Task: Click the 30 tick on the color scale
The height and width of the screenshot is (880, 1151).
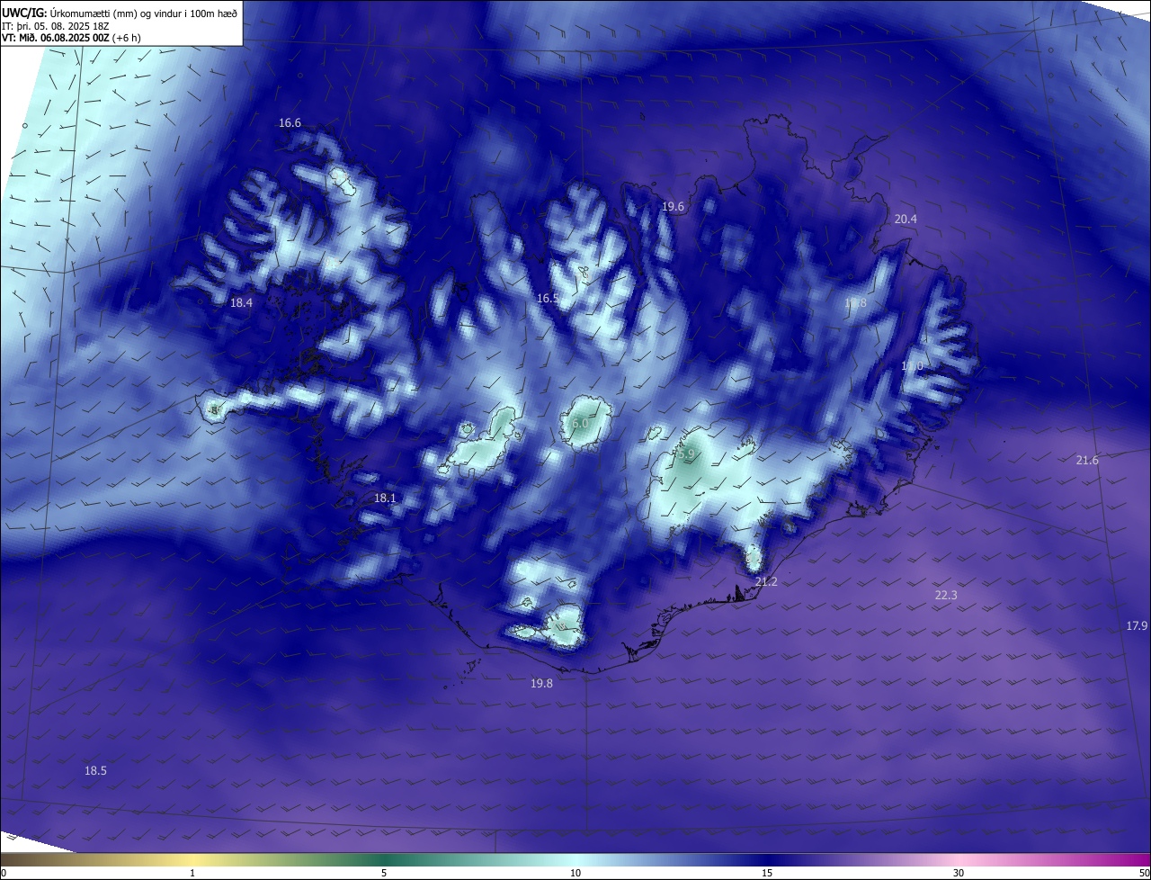Action: [959, 873]
